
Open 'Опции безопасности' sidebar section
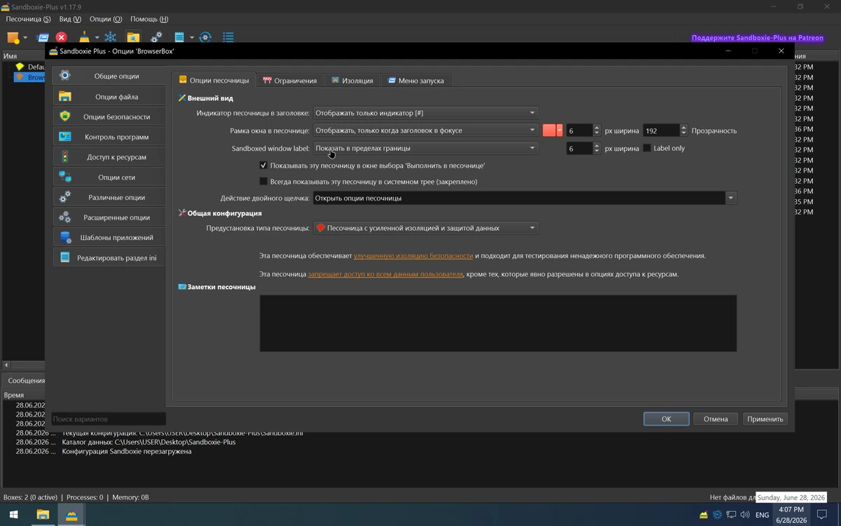(109, 116)
